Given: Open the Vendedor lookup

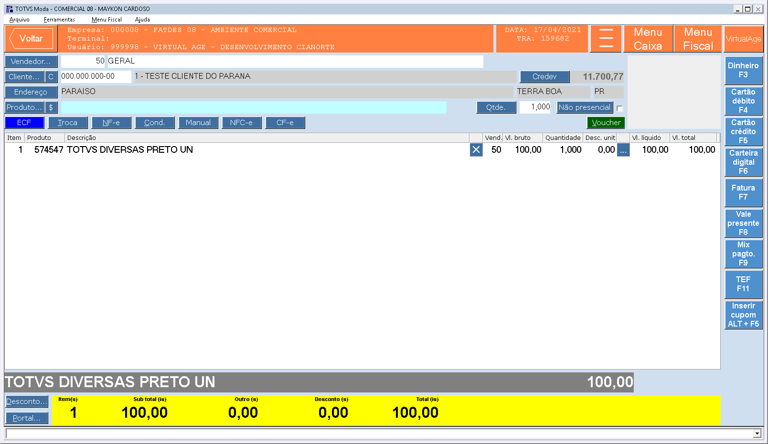Looking at the screenshot, I should [x=31, y=62].
